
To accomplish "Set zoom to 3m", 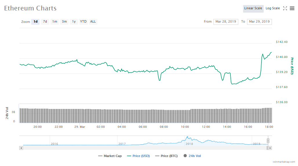I will tap(64, 22).
